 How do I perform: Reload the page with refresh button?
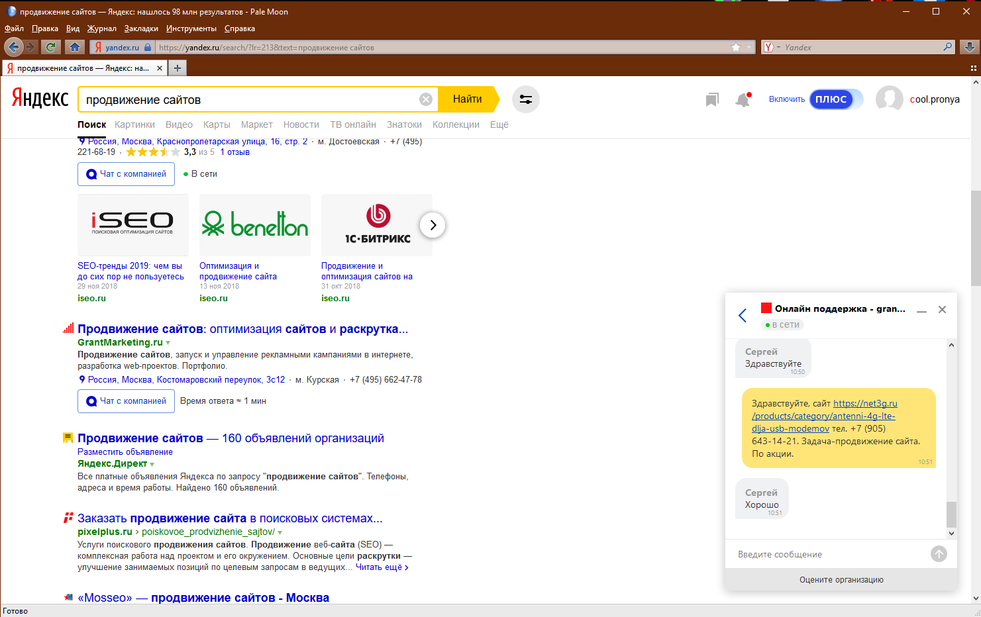[x=51, y=47]
